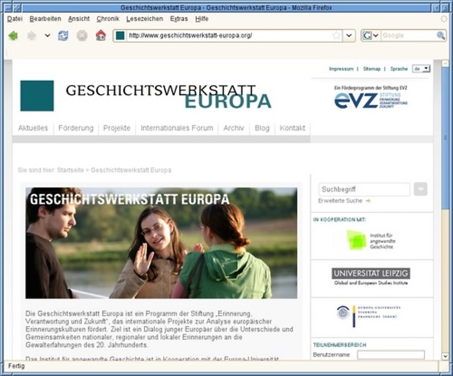
Task: Click the vertical scrollbar thumb
Action: click(x=445, y=138)
